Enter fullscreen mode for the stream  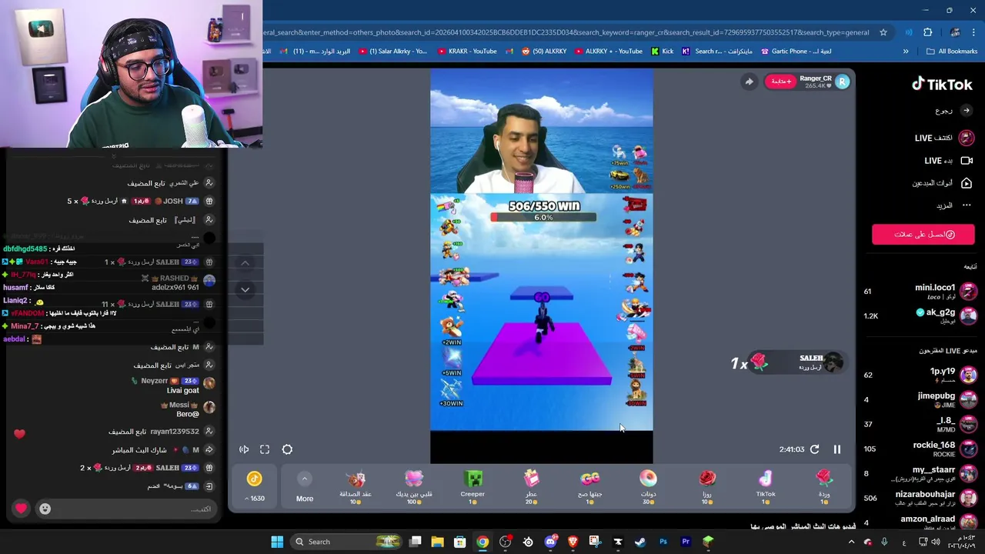[265, 449]
